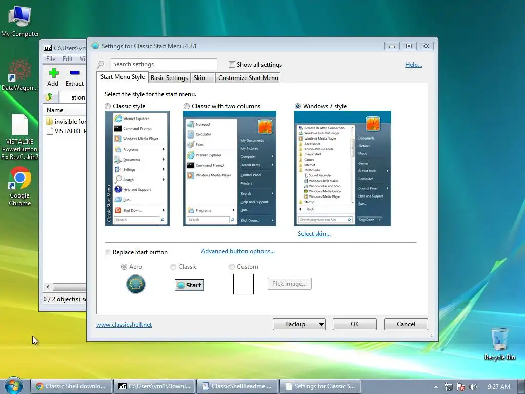Select Classic with two columns radio button

coord(187,106)
